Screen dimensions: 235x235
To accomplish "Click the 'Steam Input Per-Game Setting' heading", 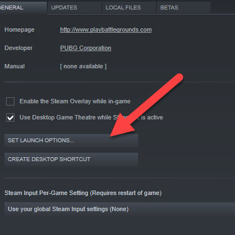I will tap(83, 193).
